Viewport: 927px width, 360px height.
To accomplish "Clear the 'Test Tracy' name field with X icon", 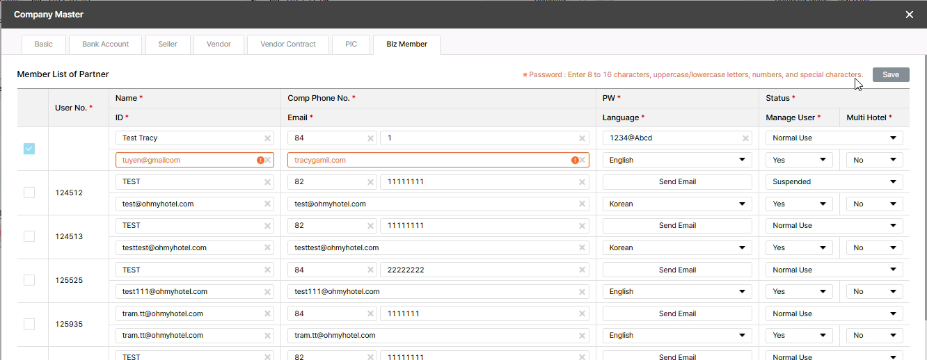I will [267, 138].
